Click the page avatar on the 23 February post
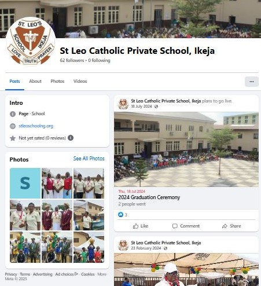This screenshot has width=261, height=286. click(123, 245)
